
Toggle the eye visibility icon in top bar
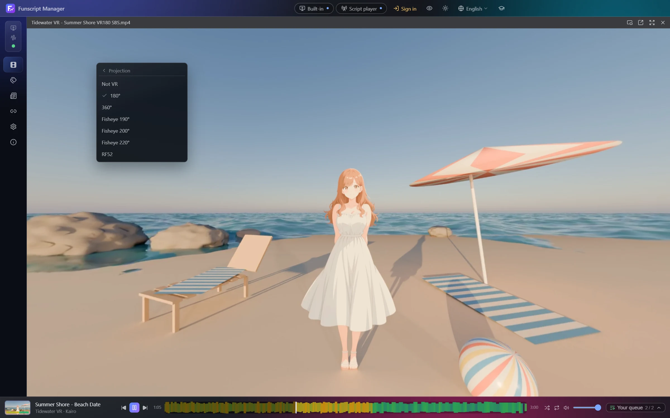(429, 8)
